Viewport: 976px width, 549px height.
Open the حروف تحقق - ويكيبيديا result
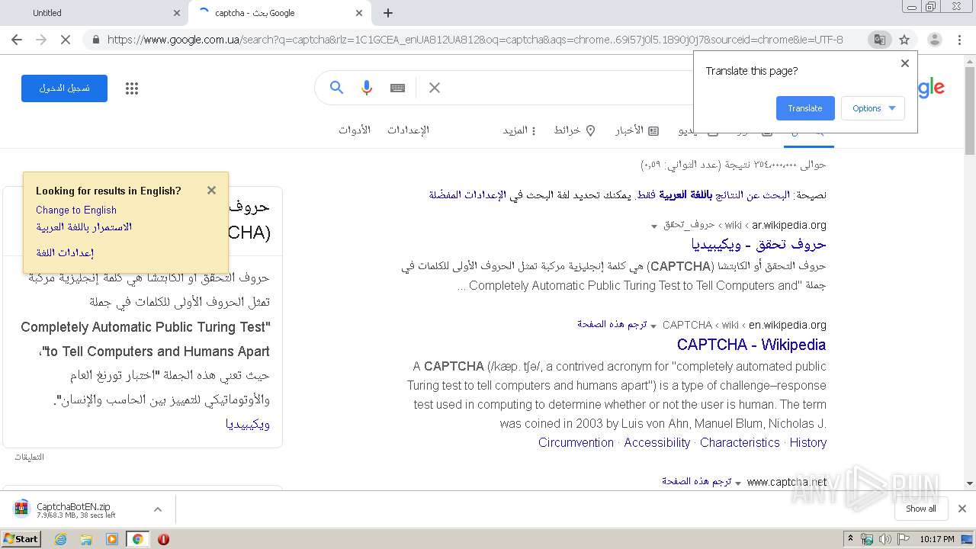759,245
